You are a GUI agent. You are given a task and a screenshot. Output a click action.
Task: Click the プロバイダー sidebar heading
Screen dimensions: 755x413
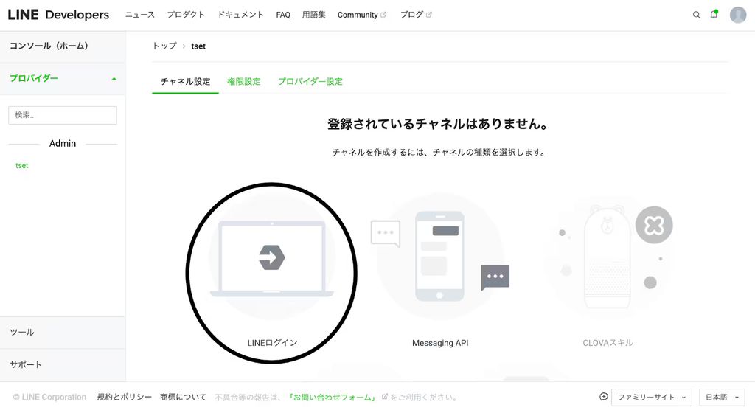(x=34, y=78)
